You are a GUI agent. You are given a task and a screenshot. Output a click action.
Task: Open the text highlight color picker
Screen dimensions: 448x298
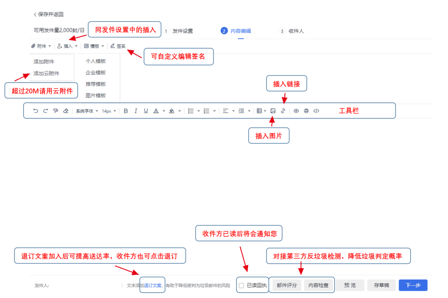click(172, 111)
